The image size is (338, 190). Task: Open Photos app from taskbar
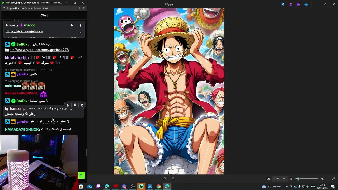coord(150,187)
